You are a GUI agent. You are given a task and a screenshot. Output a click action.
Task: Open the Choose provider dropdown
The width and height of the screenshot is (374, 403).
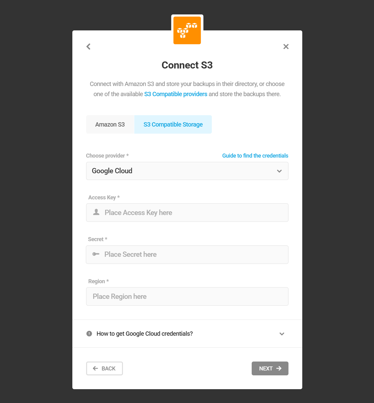point(187,171)
